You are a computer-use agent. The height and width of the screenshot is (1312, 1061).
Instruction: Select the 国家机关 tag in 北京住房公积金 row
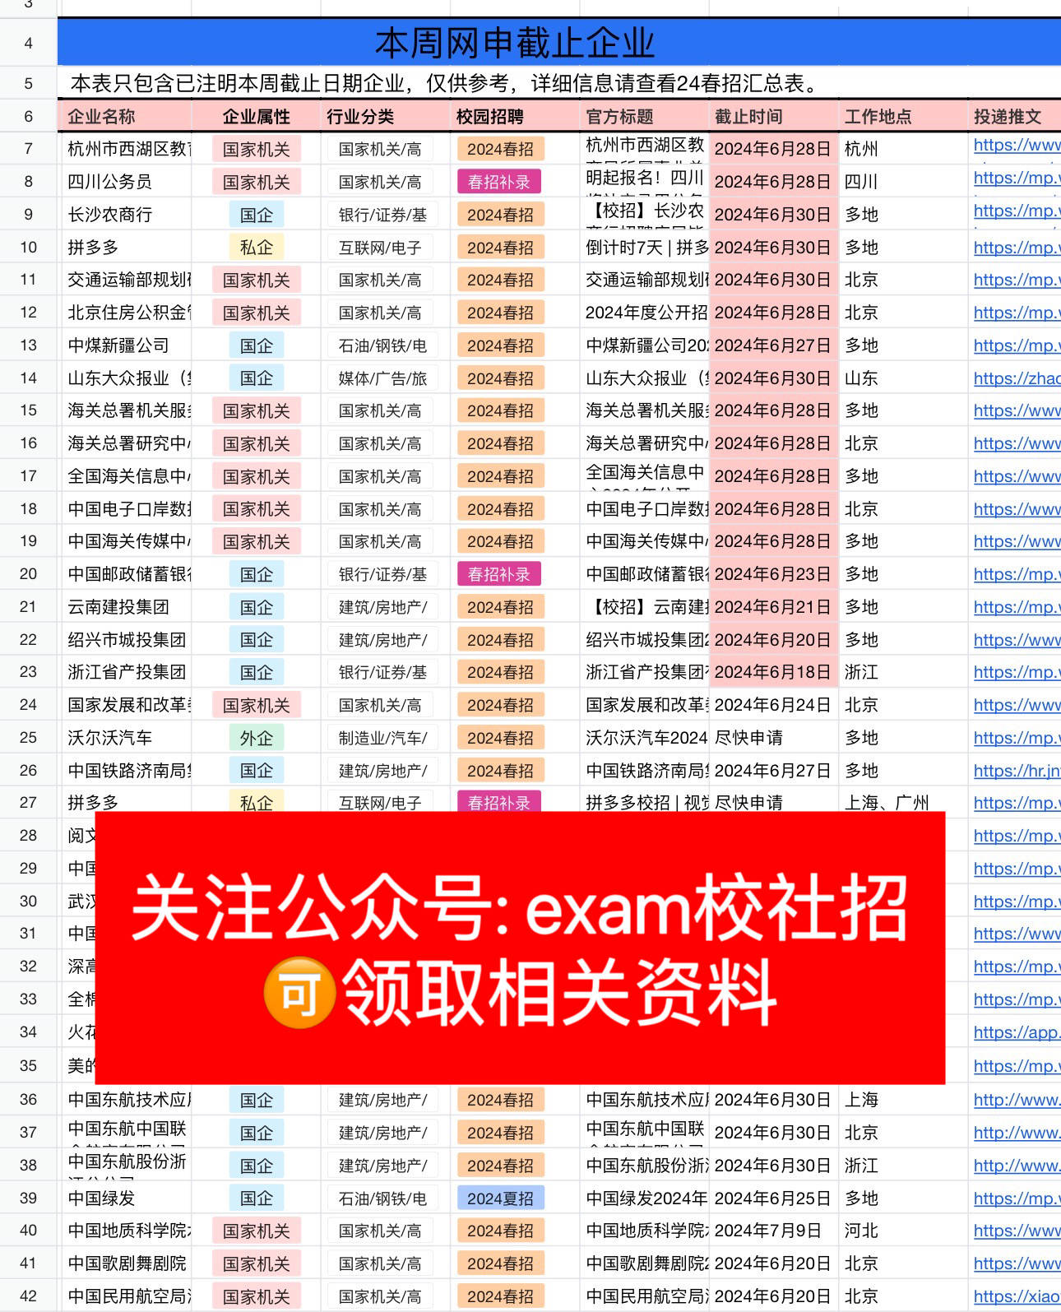pos(256,313)
